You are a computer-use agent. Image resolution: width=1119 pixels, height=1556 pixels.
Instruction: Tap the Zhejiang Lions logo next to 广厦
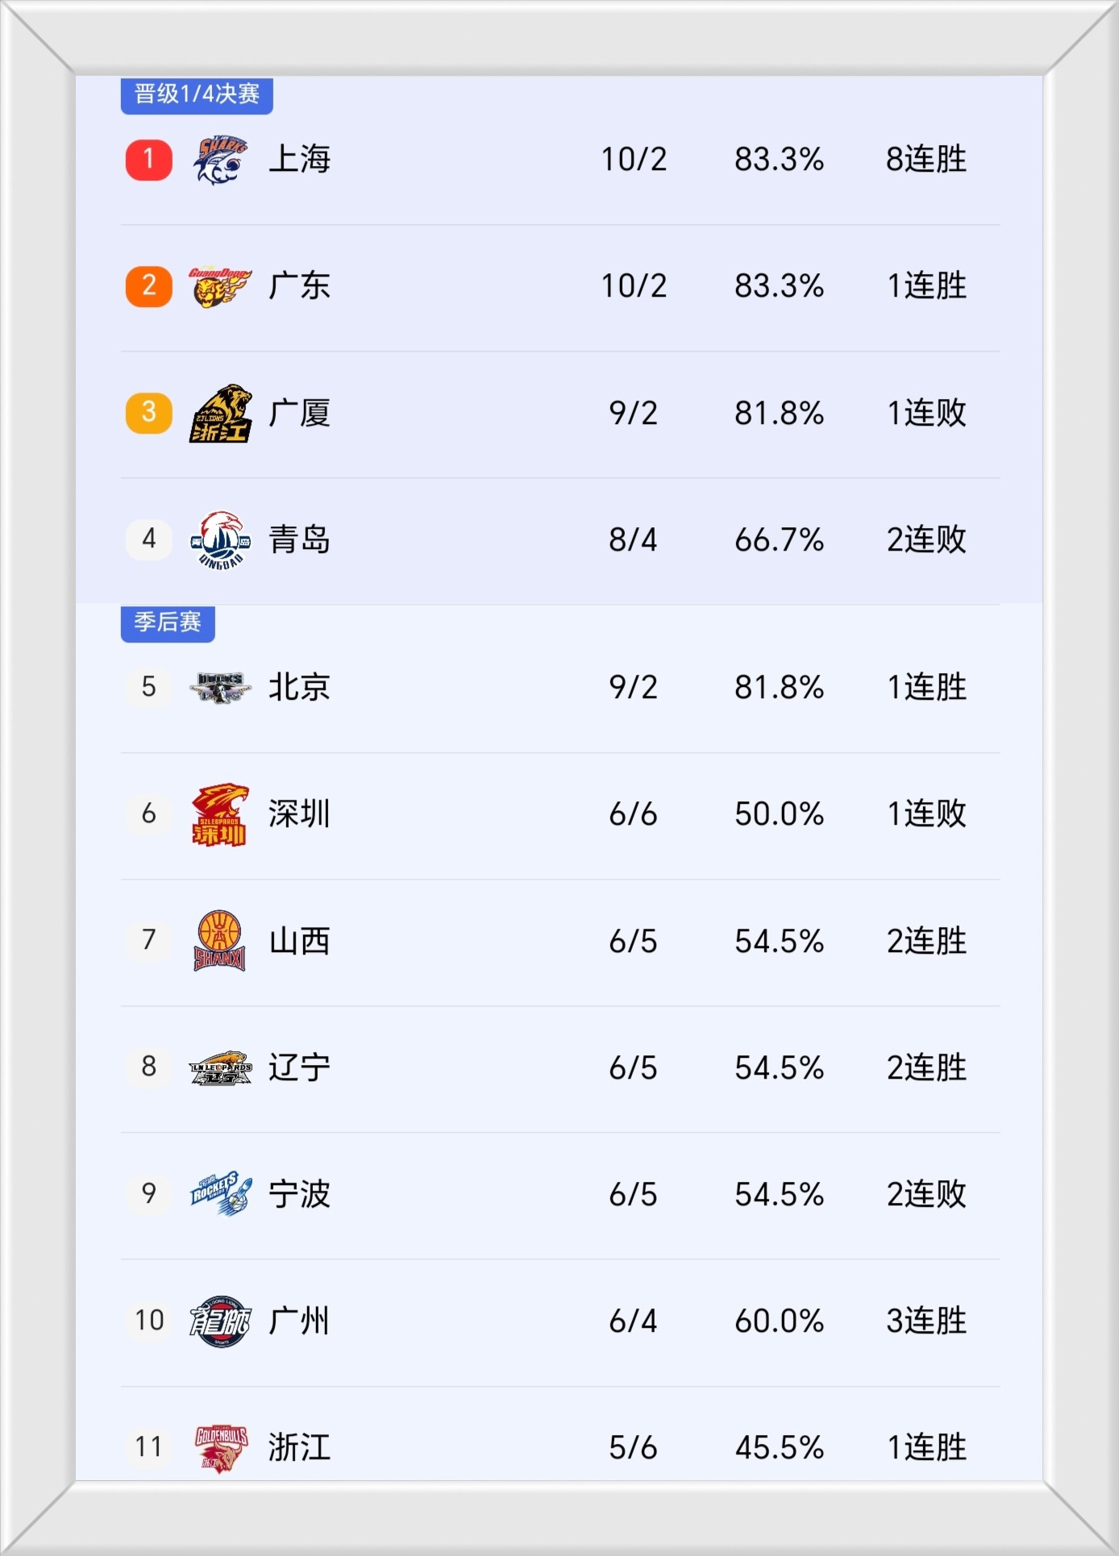[220, 413]
